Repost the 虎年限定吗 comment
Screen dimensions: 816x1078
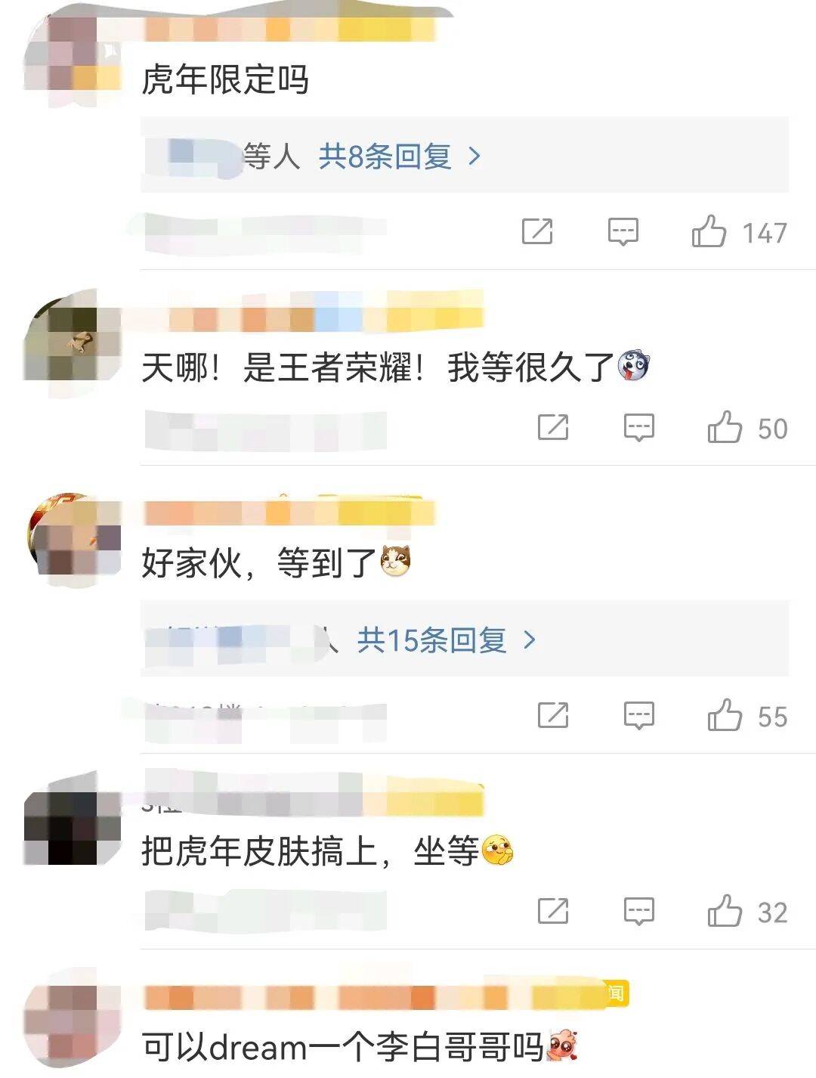point(537,231)
